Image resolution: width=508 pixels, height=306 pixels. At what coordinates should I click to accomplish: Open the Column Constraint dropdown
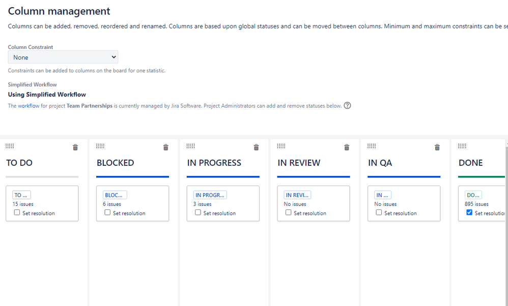coord(63,57)
